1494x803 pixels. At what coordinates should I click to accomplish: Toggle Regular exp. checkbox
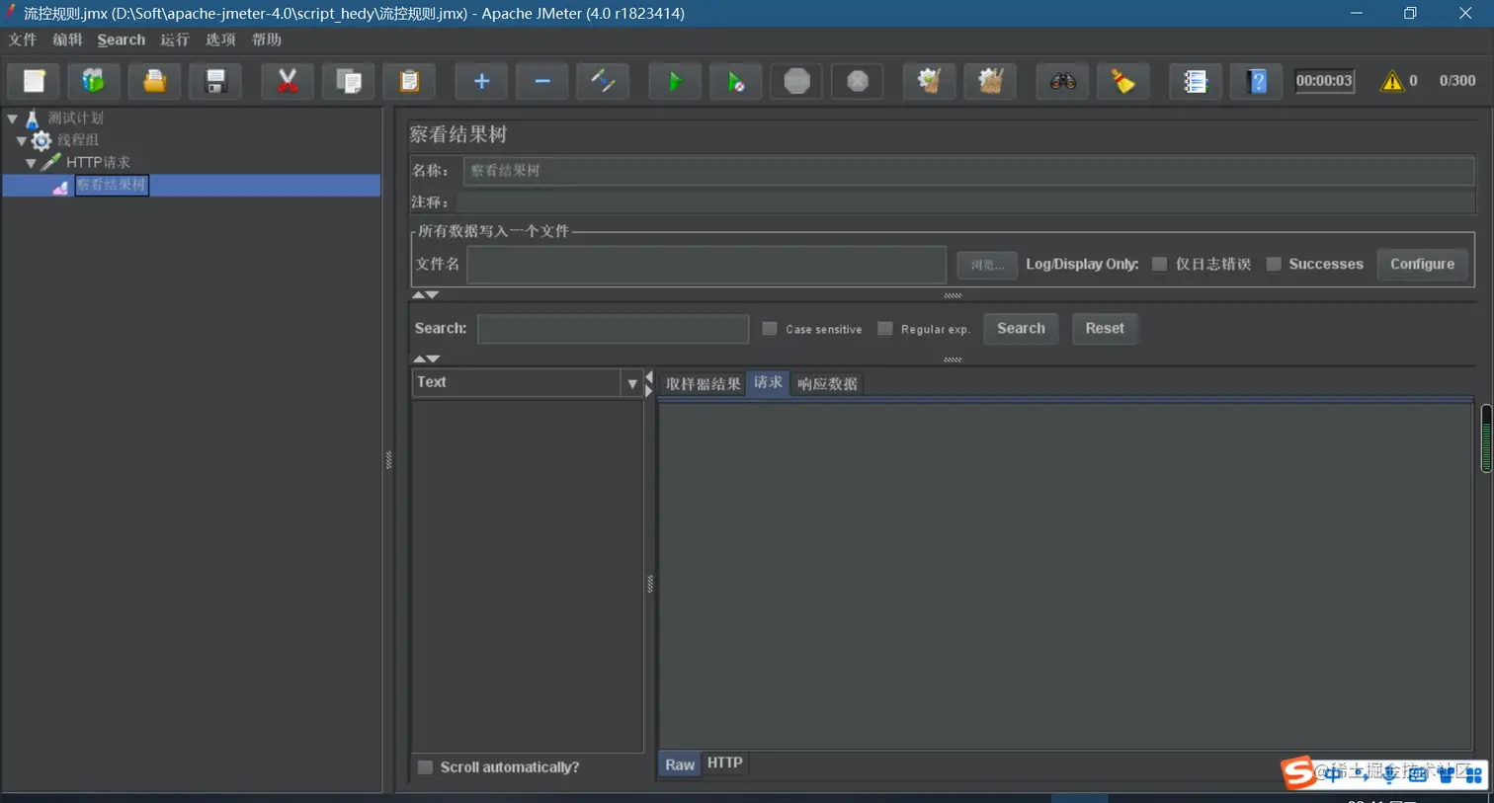point(885,329)
